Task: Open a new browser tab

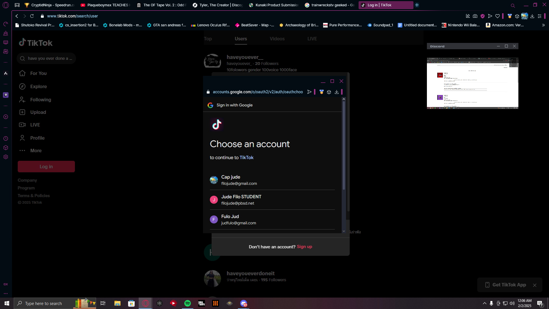Action: [x=417, y=5]
